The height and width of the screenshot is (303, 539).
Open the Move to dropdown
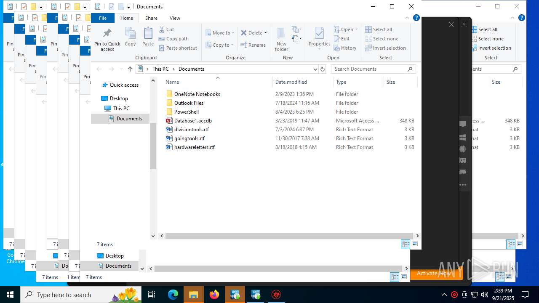click(220, 33)
